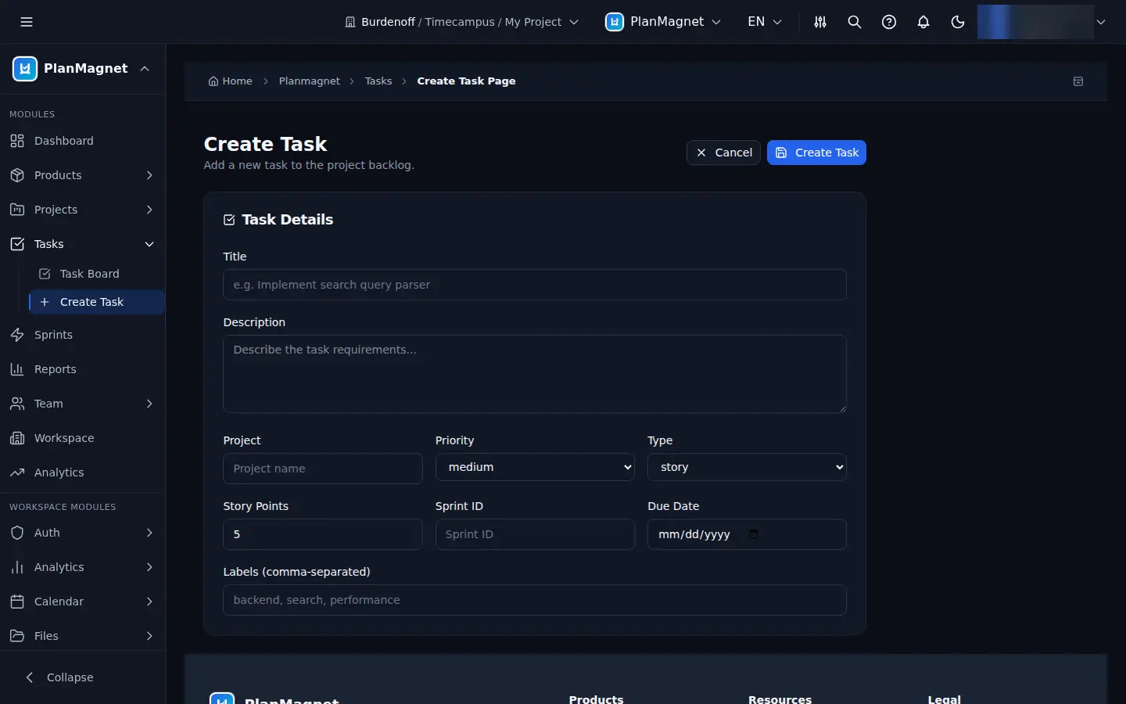
Task: Click the PlanMagnet logo in top bar
Action: 615,22
